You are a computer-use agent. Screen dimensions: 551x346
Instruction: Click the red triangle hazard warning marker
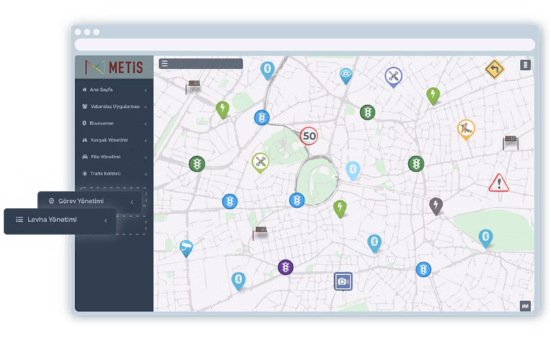tap(499, 183)
